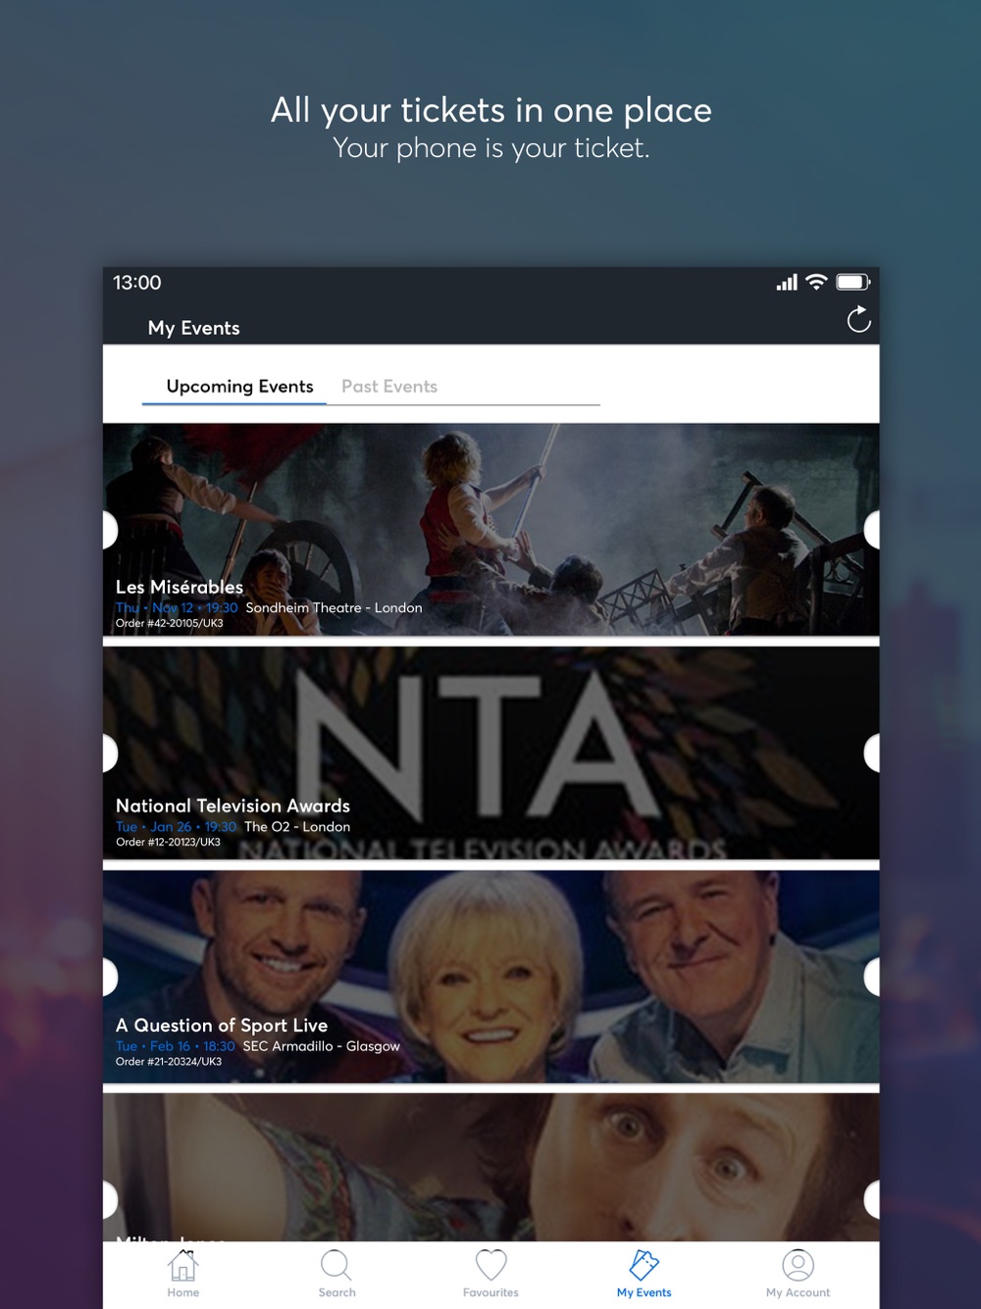This screenshot has width=981, height=1309.
Task: Tap order number #21-20324/UK3
Action: (169, 1062)
